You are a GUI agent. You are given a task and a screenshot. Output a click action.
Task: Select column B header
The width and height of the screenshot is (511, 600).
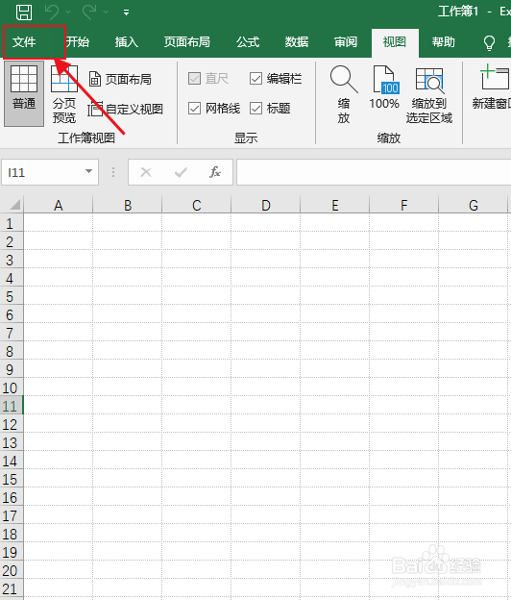(128, 205)
